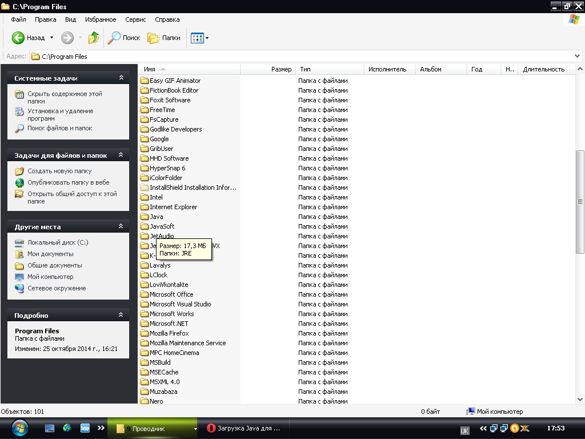Select the Mozilla Firefox folder icon
The width and height of the screenshot is (585, 439).
(145, 333)
